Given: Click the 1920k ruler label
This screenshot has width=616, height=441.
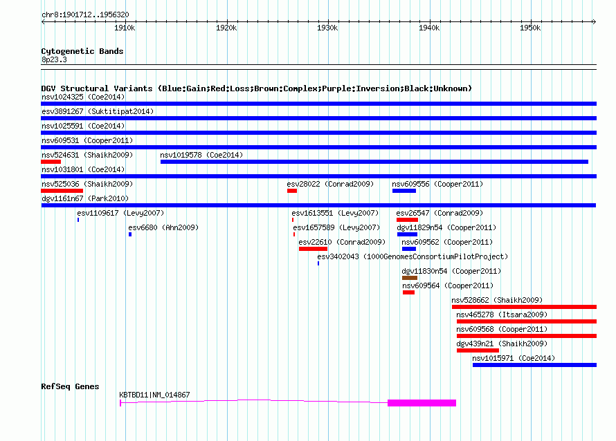Looking at the screenshot, I should pyautogui.click(x=226, y=28).
